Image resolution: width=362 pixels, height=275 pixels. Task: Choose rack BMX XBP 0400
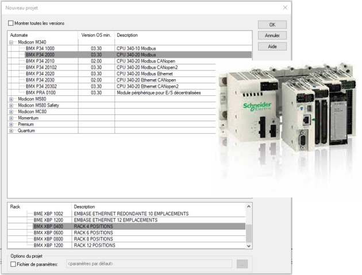coord(48,226)
